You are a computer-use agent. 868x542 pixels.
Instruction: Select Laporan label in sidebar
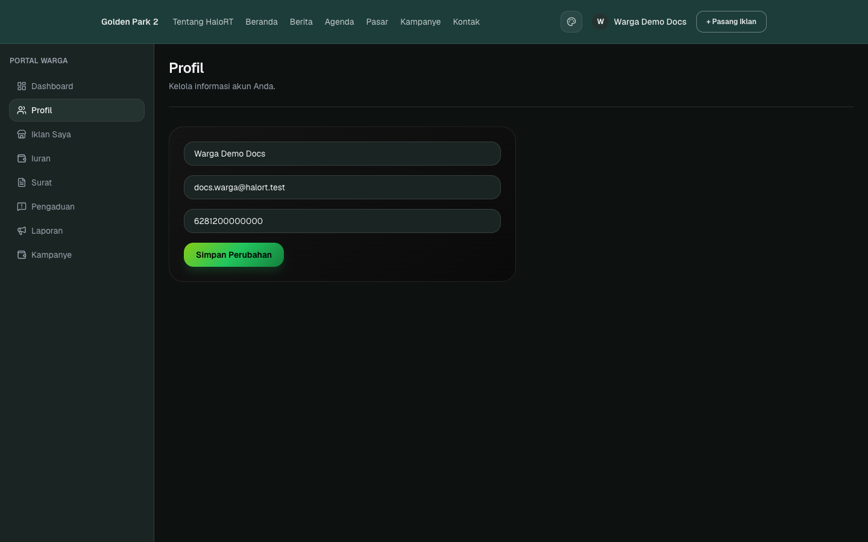(x=47, y=231)
